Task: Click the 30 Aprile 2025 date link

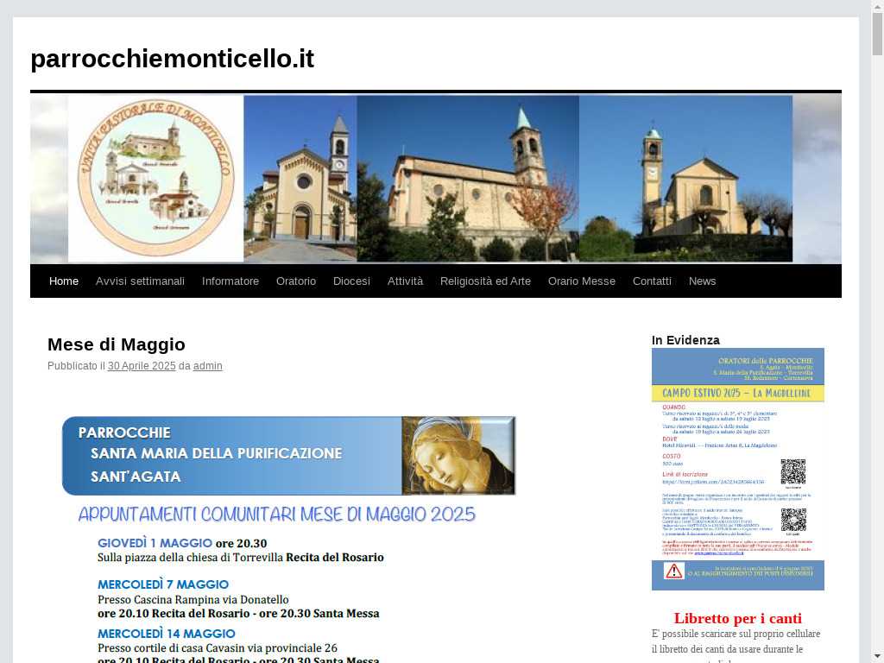Action: [142, 366]
